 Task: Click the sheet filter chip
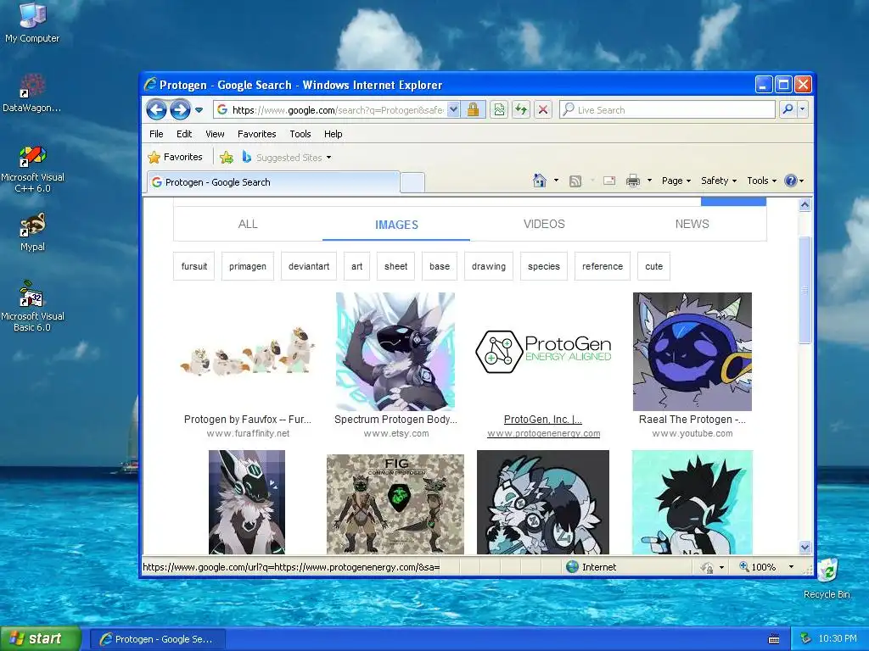pyautogui.click(x=395, y=266)
